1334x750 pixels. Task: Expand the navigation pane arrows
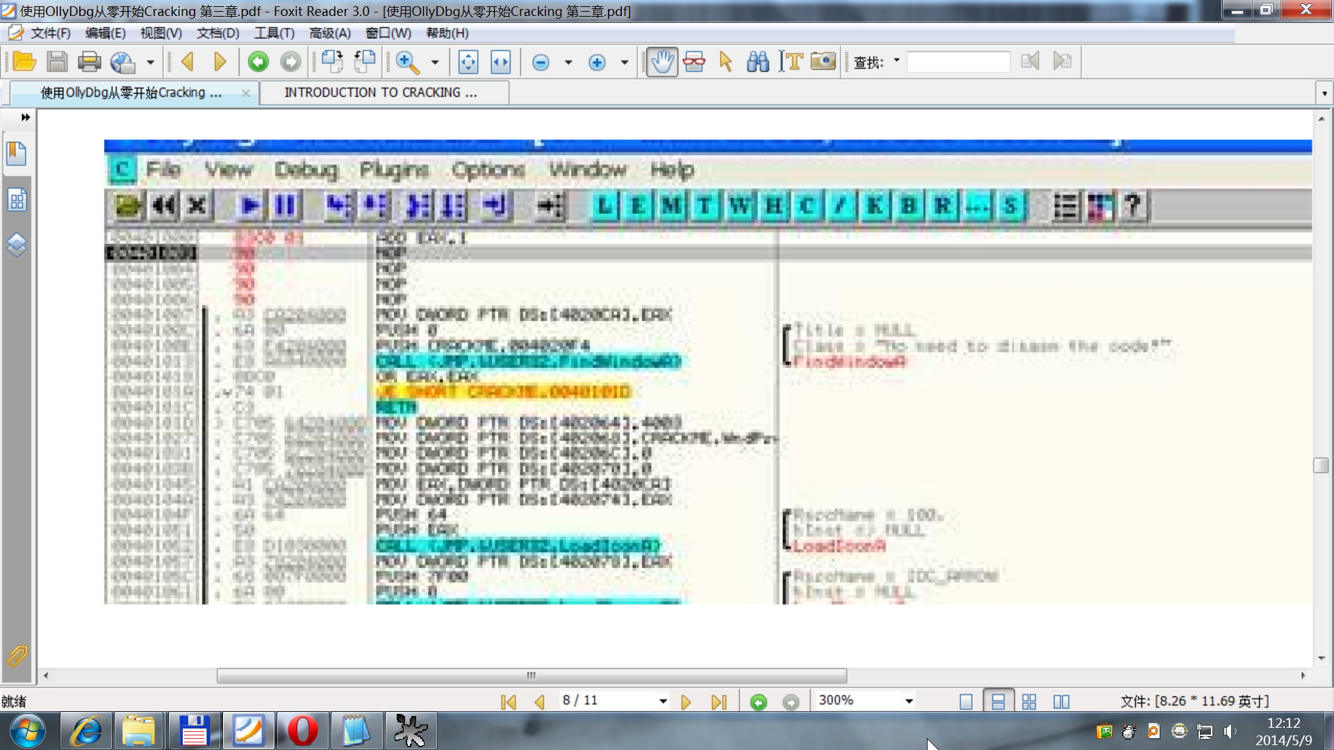[x=26, y=117]
